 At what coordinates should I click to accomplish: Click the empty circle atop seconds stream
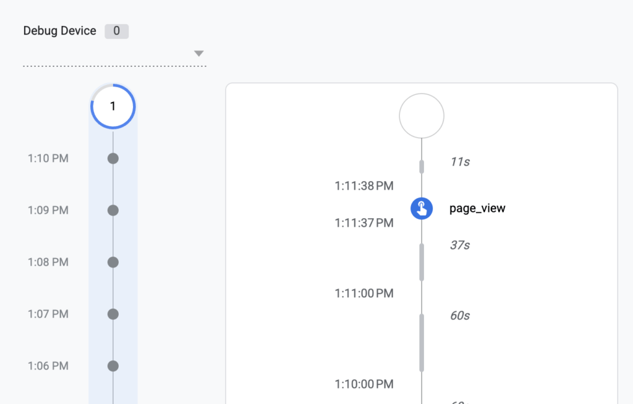coord(422,116)
